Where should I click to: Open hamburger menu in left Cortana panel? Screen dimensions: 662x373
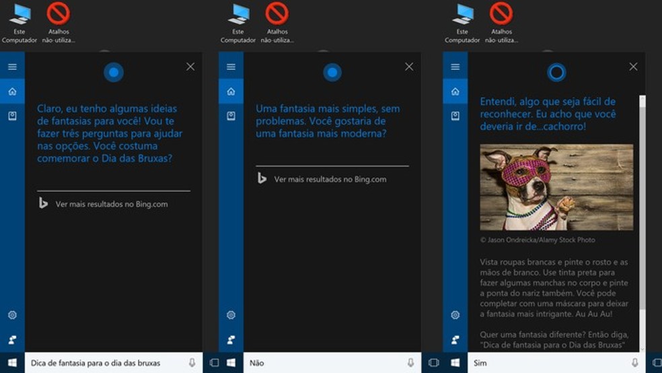[x=12, y=67]
